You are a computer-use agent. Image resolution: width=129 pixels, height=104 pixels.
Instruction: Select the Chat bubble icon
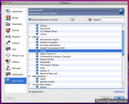[8, 49]
